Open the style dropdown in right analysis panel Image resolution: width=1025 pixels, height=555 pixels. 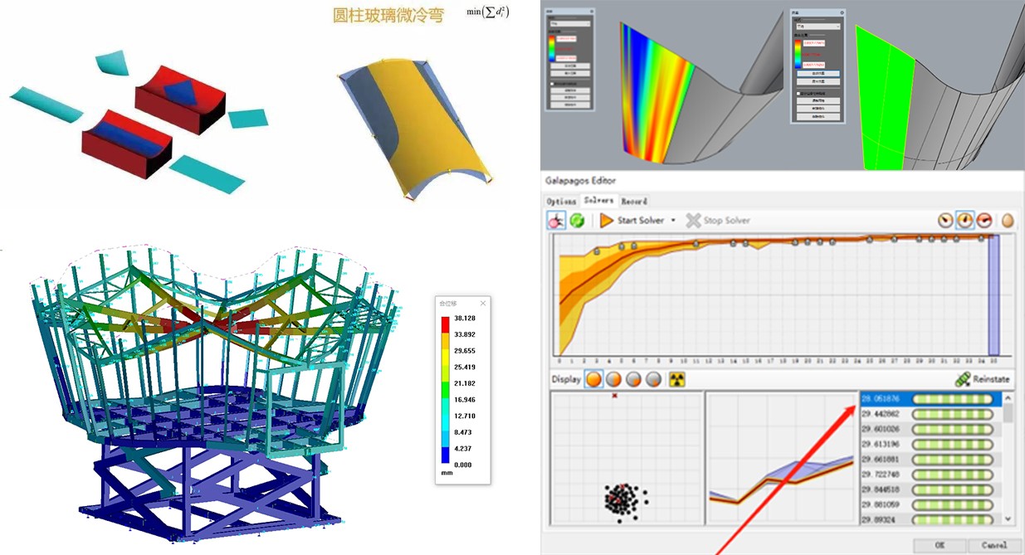click(818, 27)
